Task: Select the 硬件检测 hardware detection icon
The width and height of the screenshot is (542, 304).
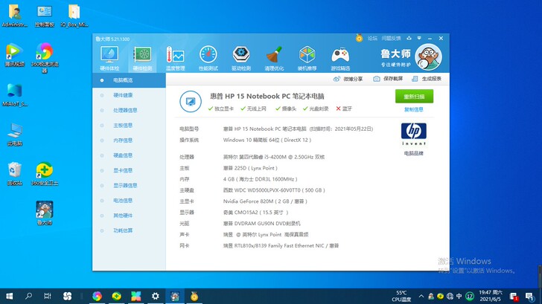Action: (142, 58)
